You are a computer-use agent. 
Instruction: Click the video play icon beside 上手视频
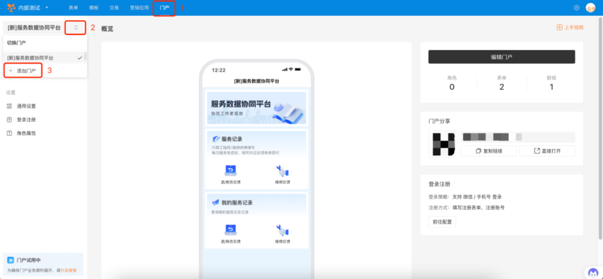point(560,27)
